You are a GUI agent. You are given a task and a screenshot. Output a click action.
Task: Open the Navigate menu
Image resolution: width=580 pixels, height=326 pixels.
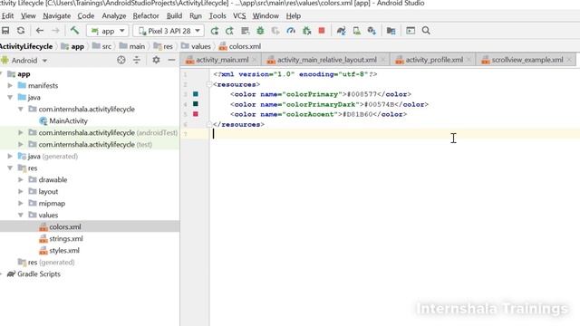[x=56, y=16]
